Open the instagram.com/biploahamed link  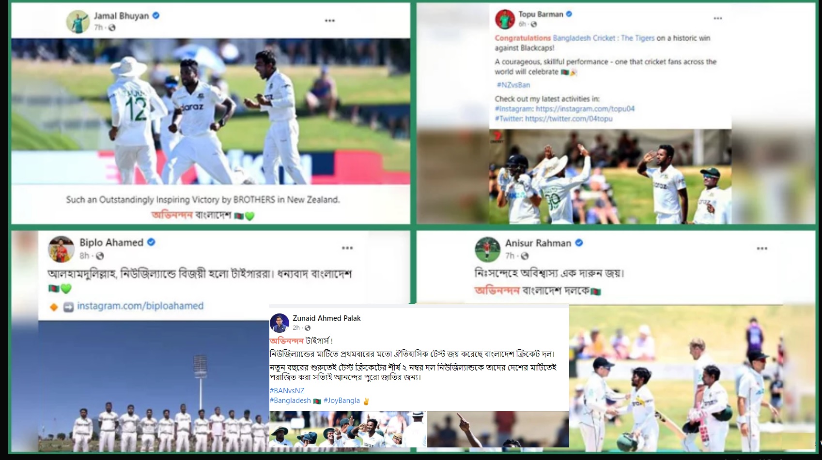(x=140, y=306)
